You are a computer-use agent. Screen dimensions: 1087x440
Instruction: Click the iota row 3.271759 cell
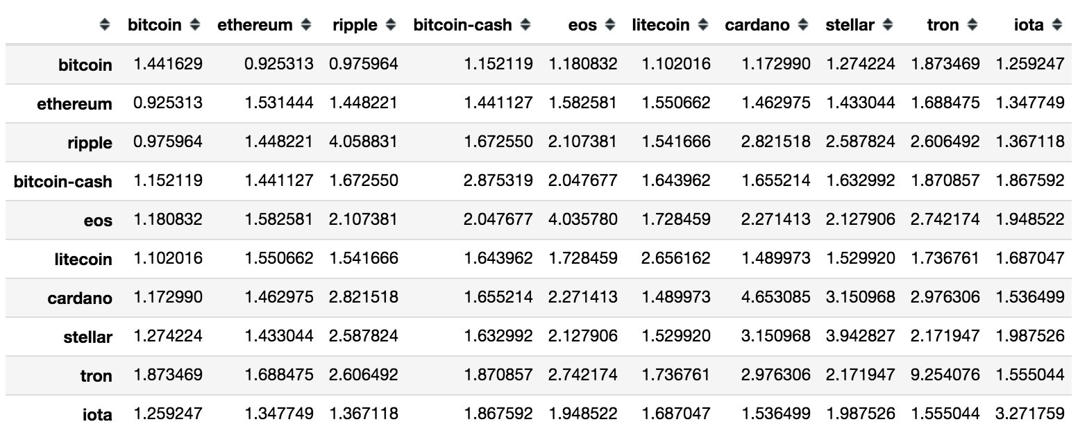[1029, 414]
